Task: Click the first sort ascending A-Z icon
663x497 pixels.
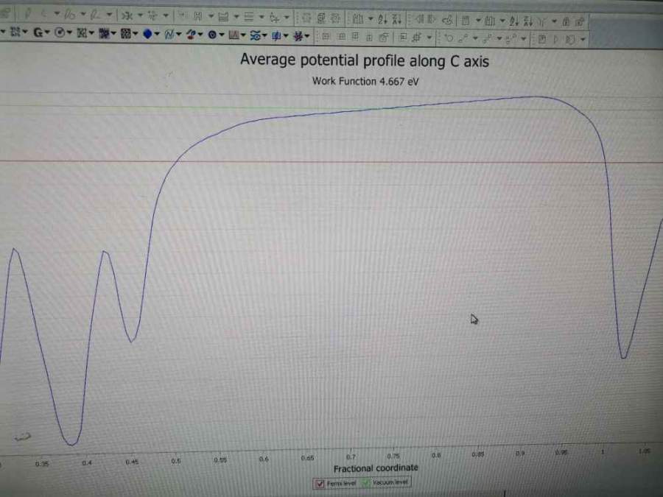Action: [x=382, y=19]
